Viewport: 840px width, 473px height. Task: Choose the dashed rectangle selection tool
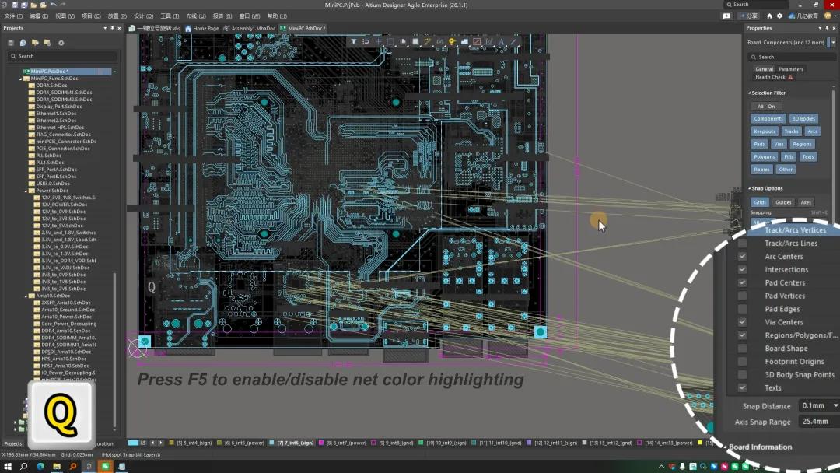tap(390, 42)
